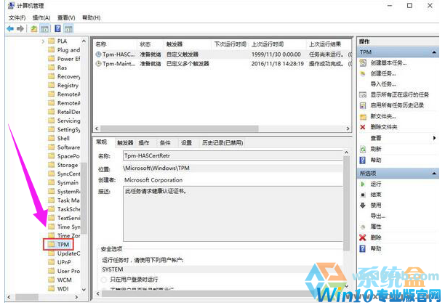Click 结束 for the selected task
The width and height of the screenshot is (445, 305).
(376, 195)
